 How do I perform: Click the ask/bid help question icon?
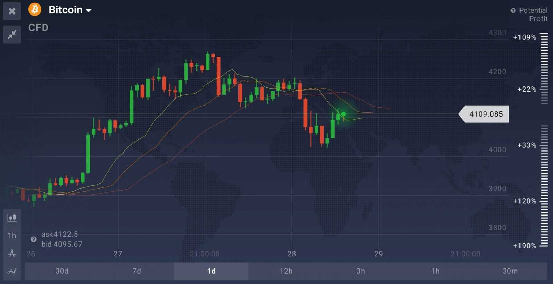[x=34, y=239]
